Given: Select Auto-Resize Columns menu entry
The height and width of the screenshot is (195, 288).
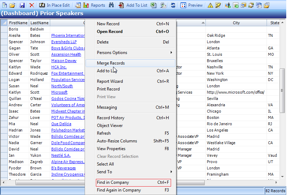Looking at the screenshot, I should [131, 141].
